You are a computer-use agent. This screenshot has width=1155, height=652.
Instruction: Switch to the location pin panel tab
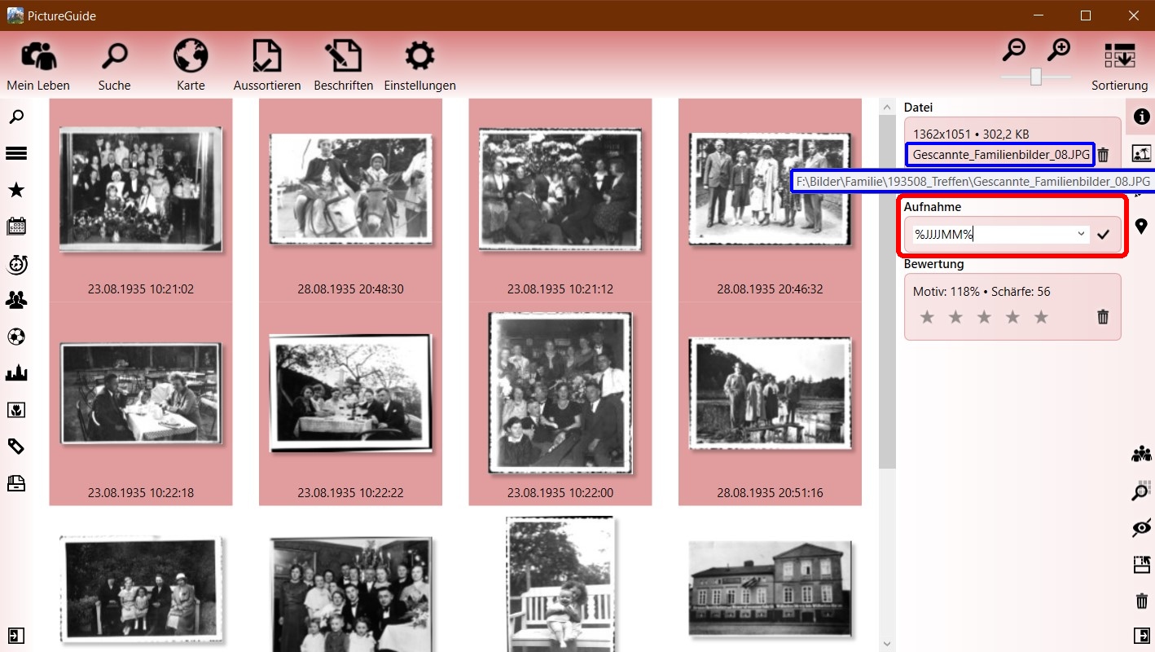point(1142,227)
